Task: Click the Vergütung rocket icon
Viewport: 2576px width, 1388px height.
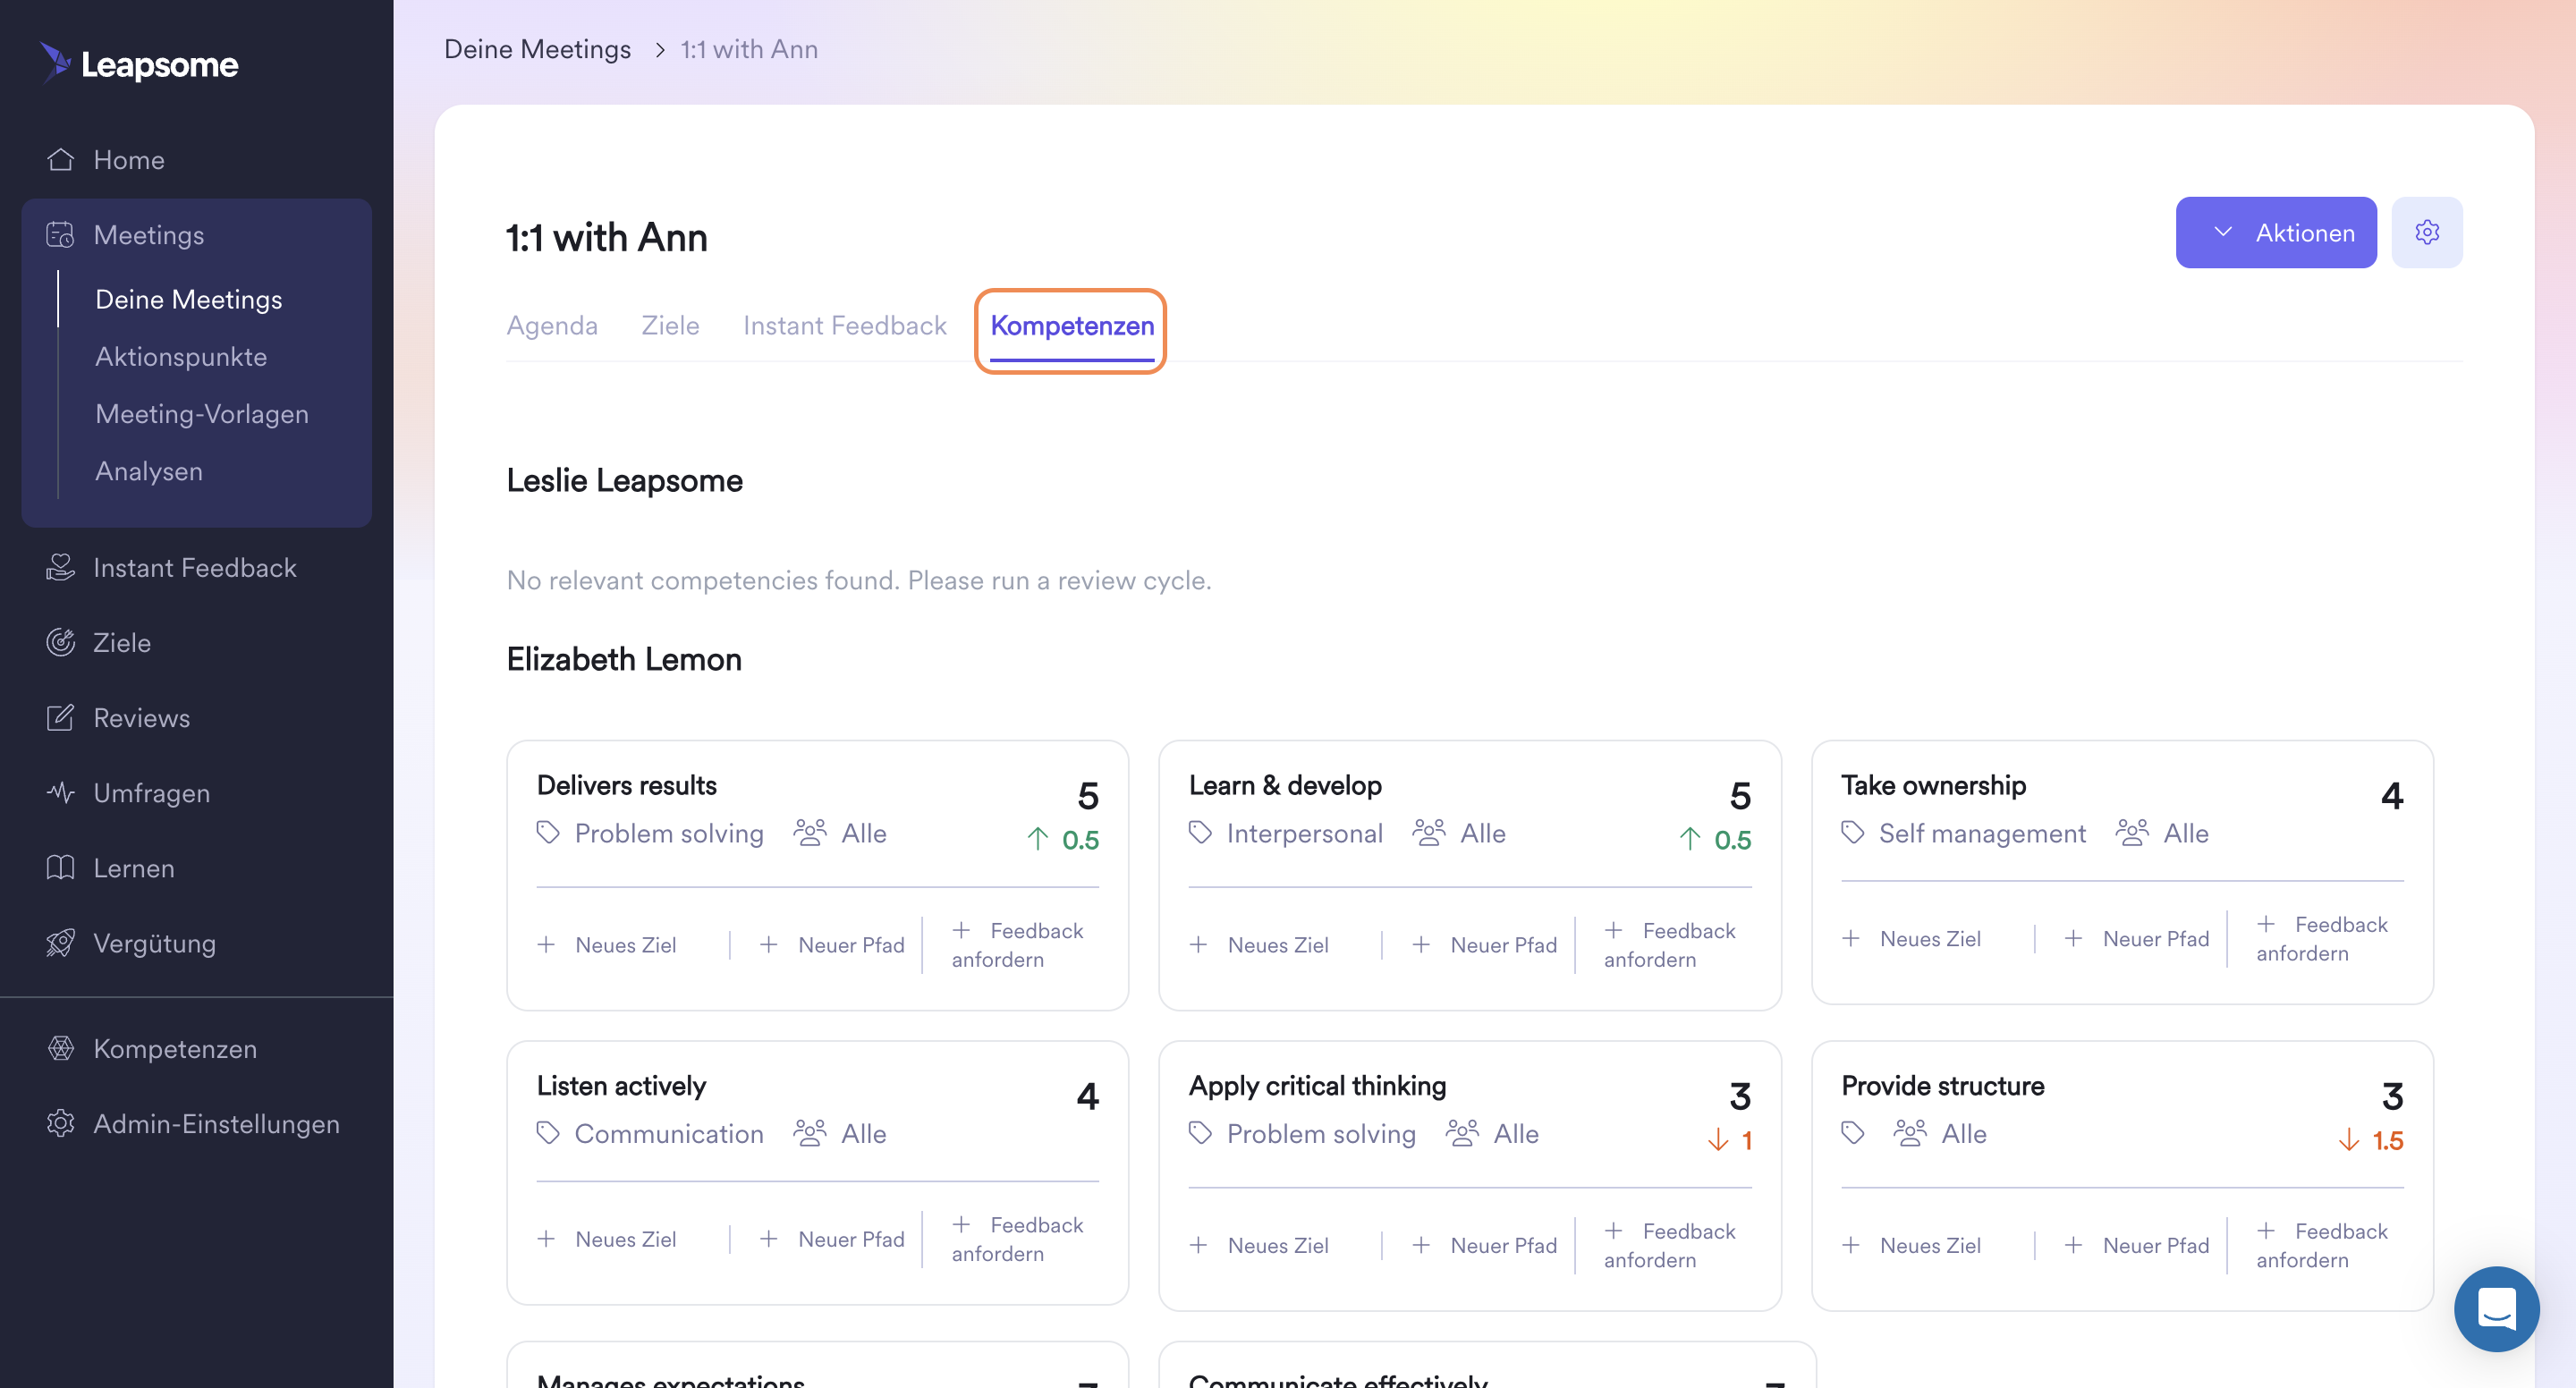Action: [61, 943]
